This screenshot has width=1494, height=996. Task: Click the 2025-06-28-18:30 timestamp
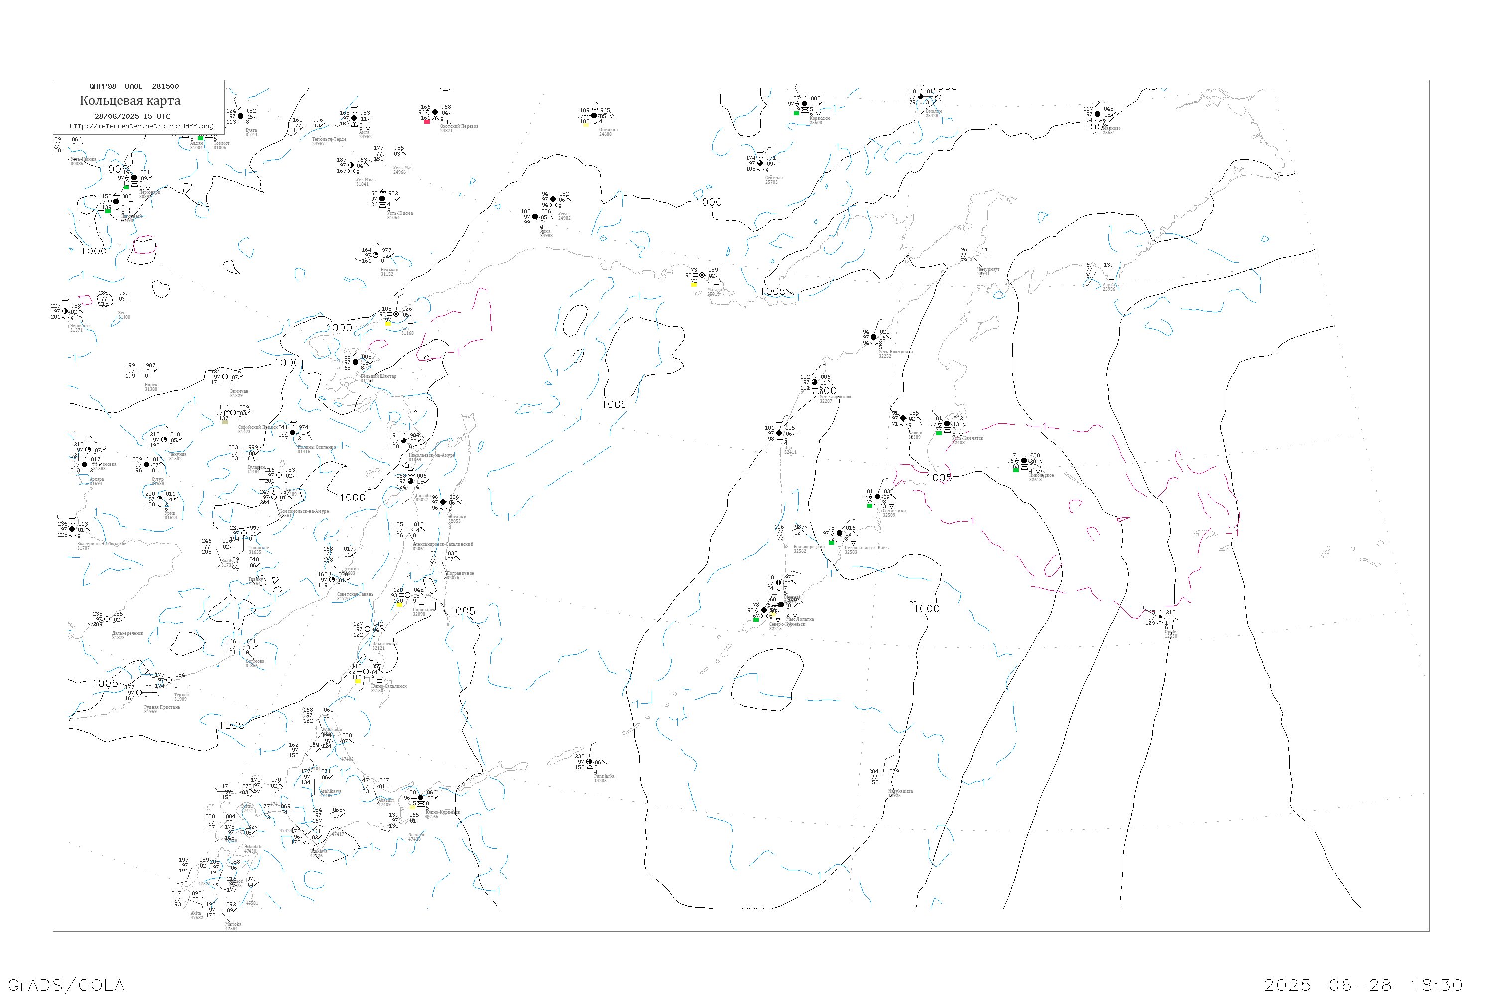(1363, 985)
